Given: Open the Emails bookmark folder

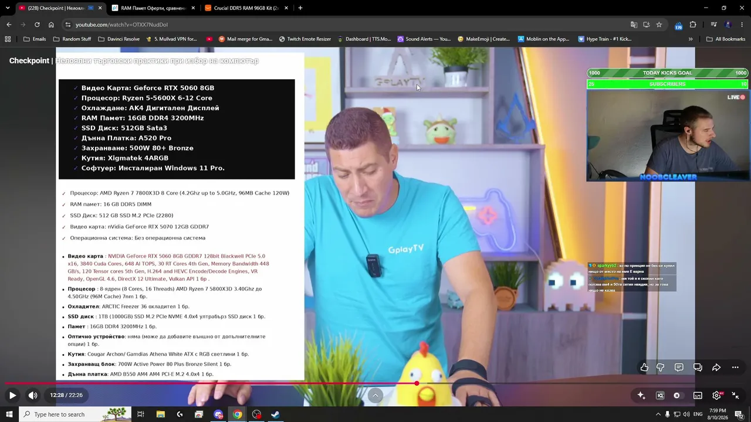Looking at the screenshot, I should click(35, 39).
